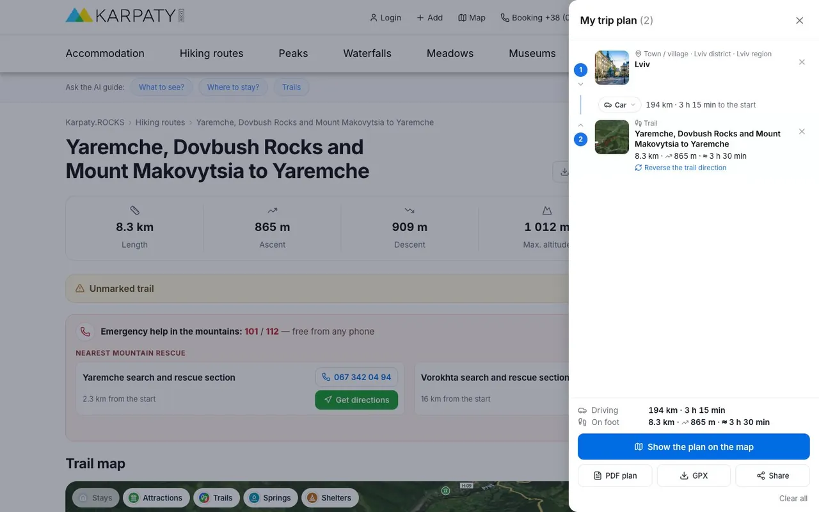The width and height of the screenshot is (819, 512).
Task: Toggle Shelters map filter
Action: pyautogui.click(x=330, y=498)
